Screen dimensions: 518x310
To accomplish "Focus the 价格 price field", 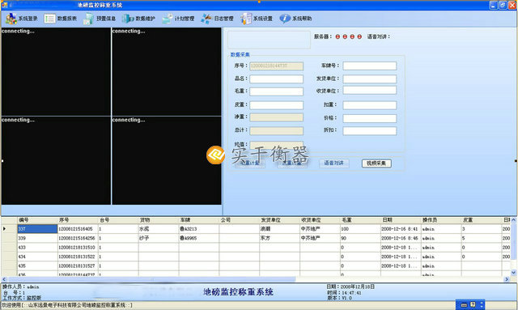I will point(369,118).
